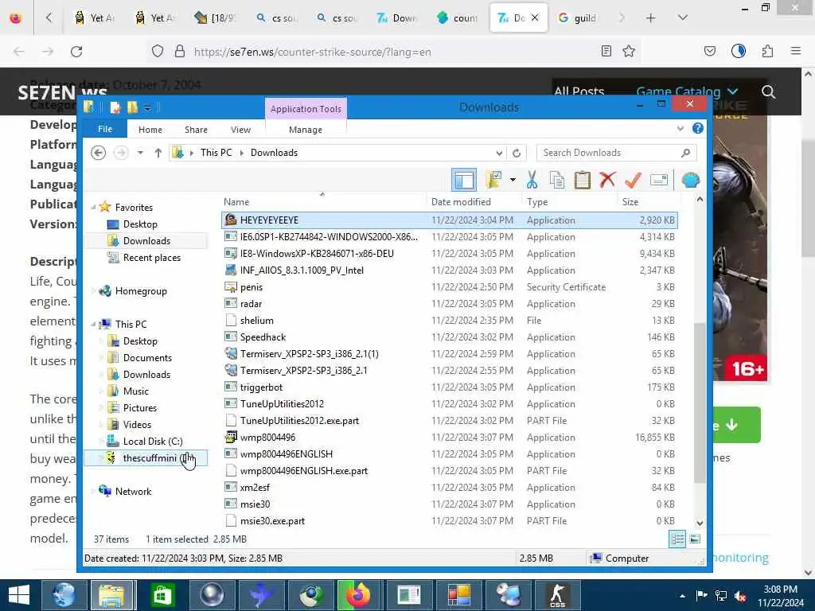Open the Share ribbon tab
Image resolution: width=815 pixels, height=611 pixels.
196,130
